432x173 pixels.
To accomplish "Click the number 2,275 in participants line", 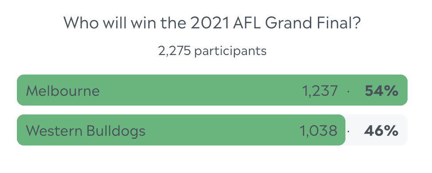I will coord(174,51).
